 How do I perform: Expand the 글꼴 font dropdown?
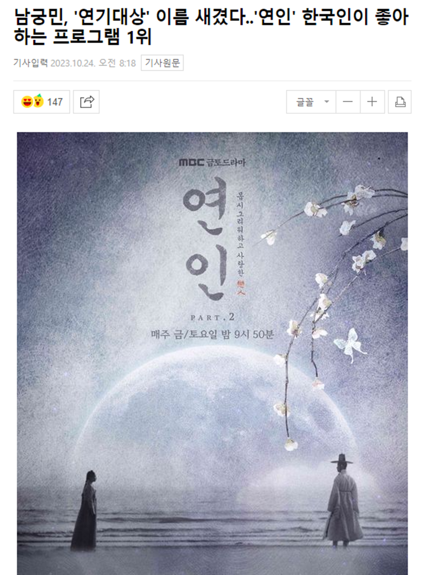[311, 102]
